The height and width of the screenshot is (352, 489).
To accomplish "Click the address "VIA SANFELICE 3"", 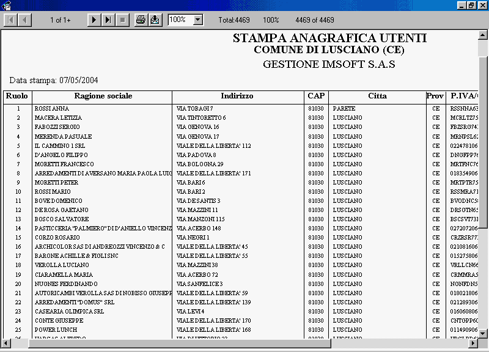I will pos(200,284).
